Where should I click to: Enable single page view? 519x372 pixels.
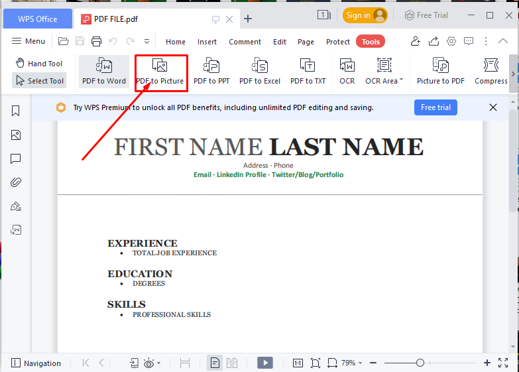click(x=215, y=363)
